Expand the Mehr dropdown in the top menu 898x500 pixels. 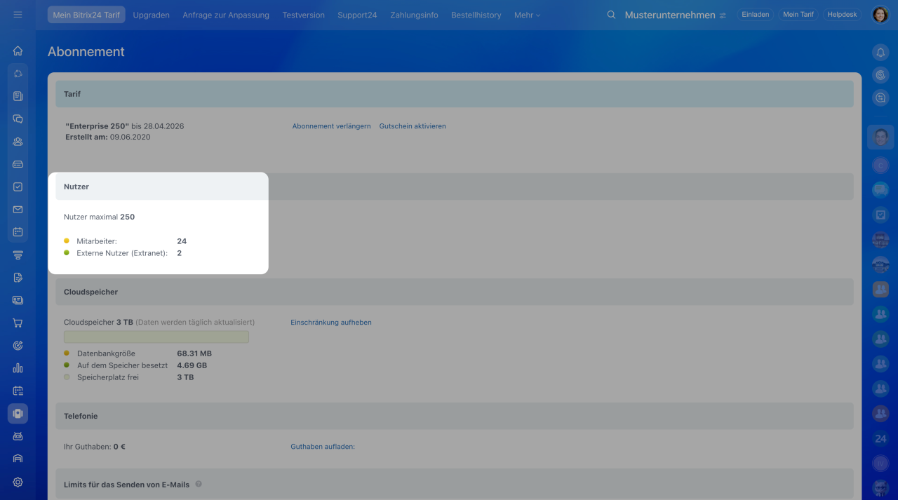(527, 15)
